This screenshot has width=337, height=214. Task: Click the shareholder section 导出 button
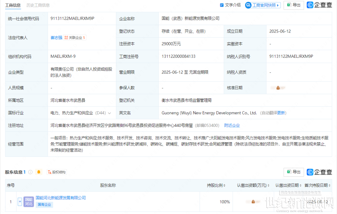pyautogui.click(x=294, y=172)
